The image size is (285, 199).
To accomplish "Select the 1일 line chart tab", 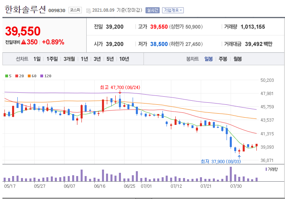I will click(37, 59).
